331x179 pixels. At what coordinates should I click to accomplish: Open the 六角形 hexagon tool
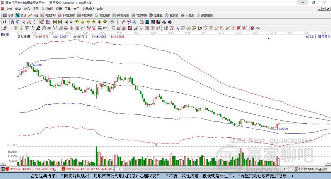187,16
